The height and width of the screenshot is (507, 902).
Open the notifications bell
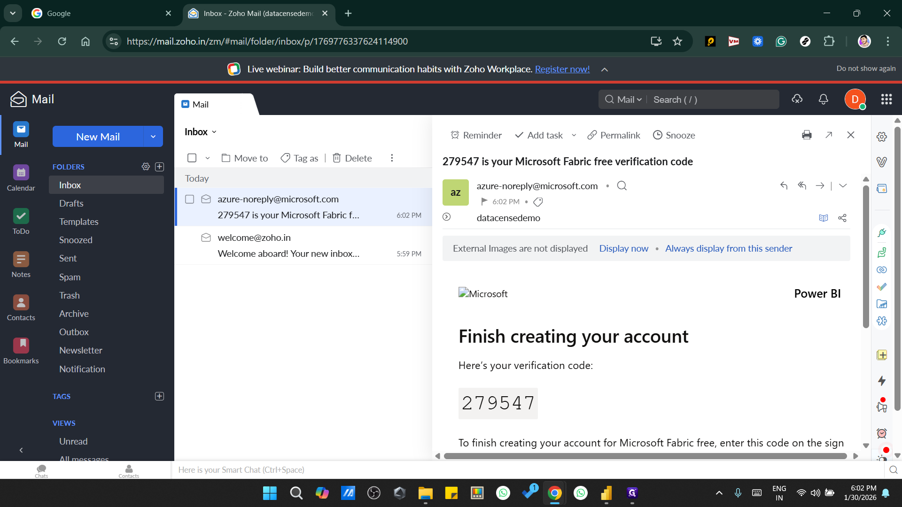coord(823,99)
